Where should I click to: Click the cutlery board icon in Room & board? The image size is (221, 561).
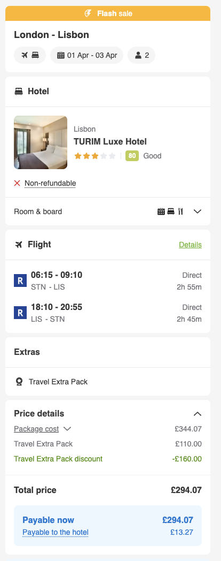180,211
